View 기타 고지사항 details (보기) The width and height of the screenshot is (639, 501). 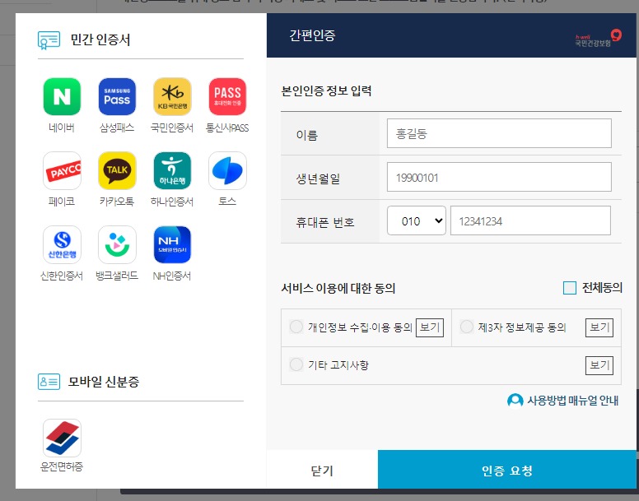pos(599,365)
